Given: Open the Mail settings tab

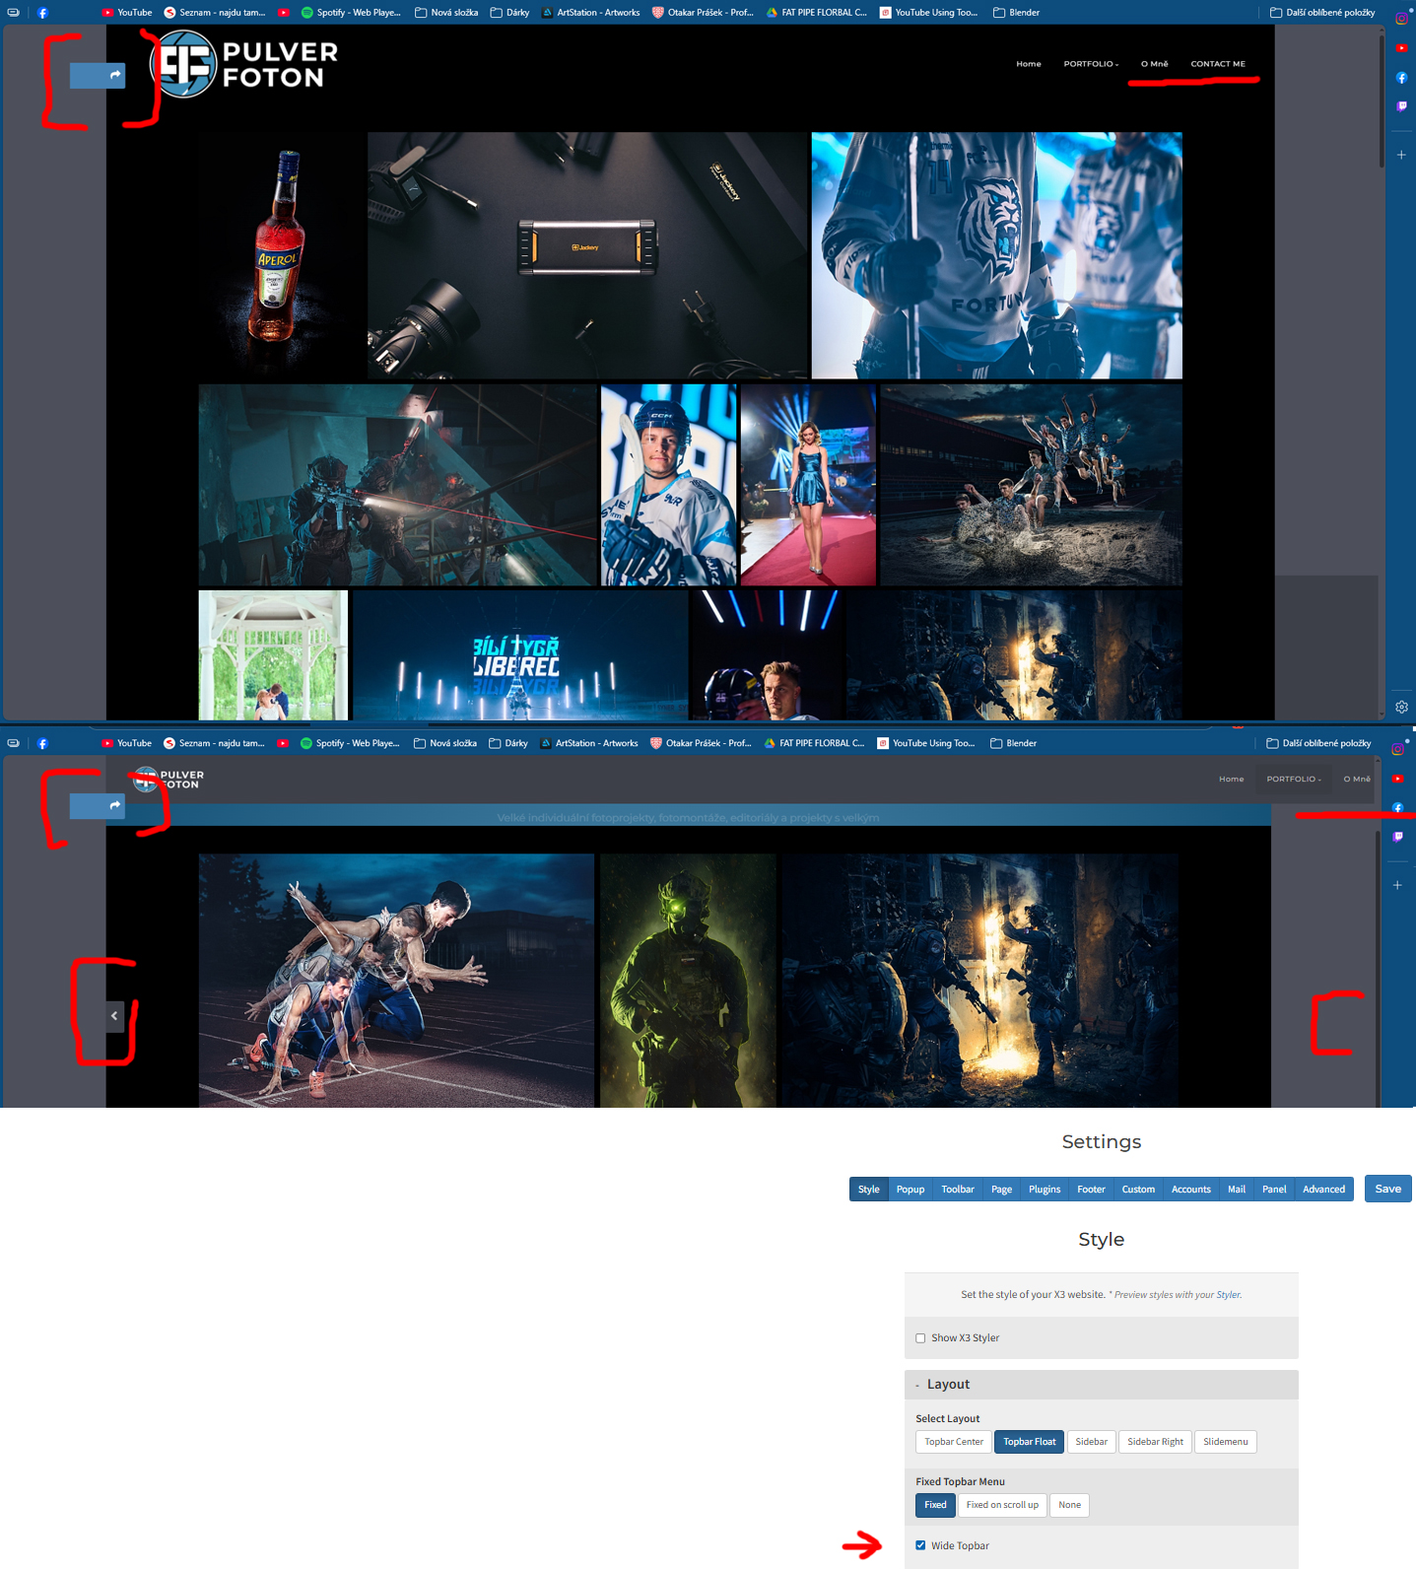Looking at the screenshot, I should 1237,1190.
